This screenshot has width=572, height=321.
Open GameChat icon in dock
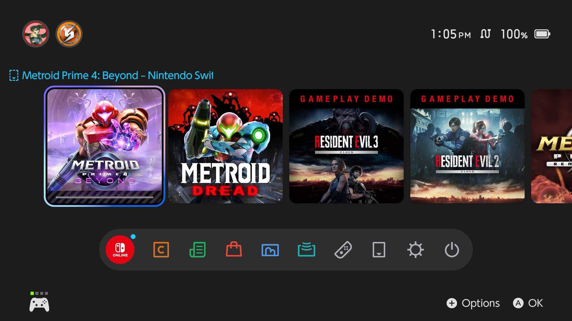[x=161, y=250]
